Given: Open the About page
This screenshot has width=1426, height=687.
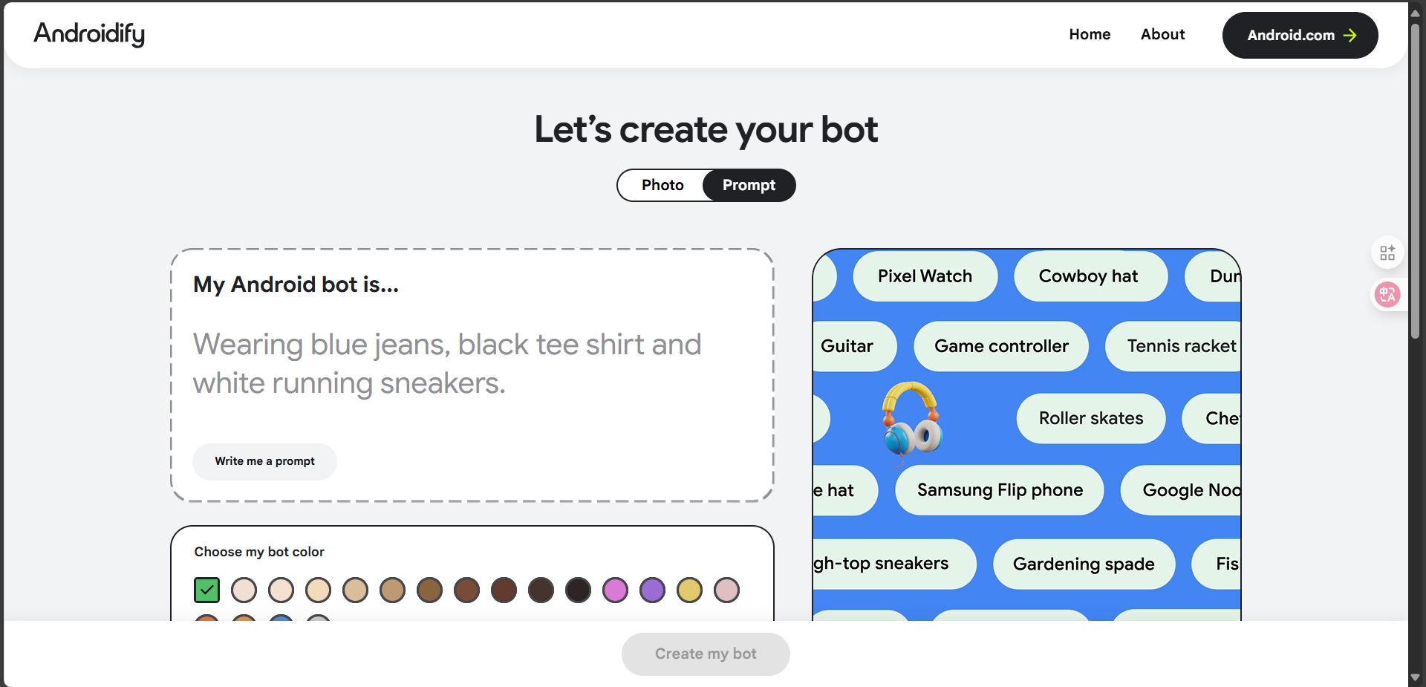Looking at the screenshot, I should pos(1162,34).
